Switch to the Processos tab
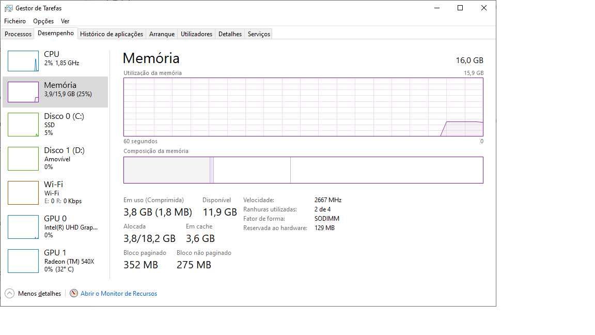 pyautogui.click(x=18, y=34)
